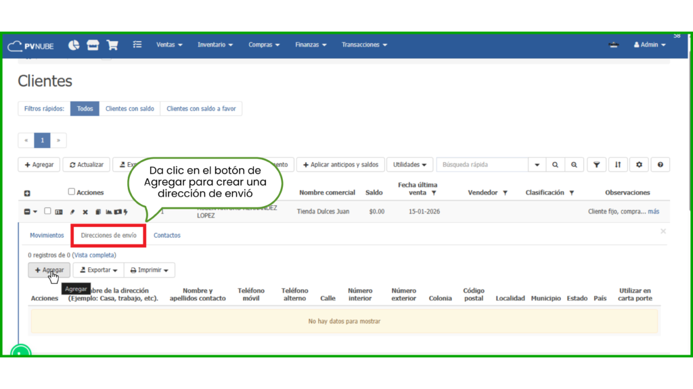The image size is (693, 389).
Task: Expand the Exportar dropdown in shipping addresses
Action: coord(98,270)
